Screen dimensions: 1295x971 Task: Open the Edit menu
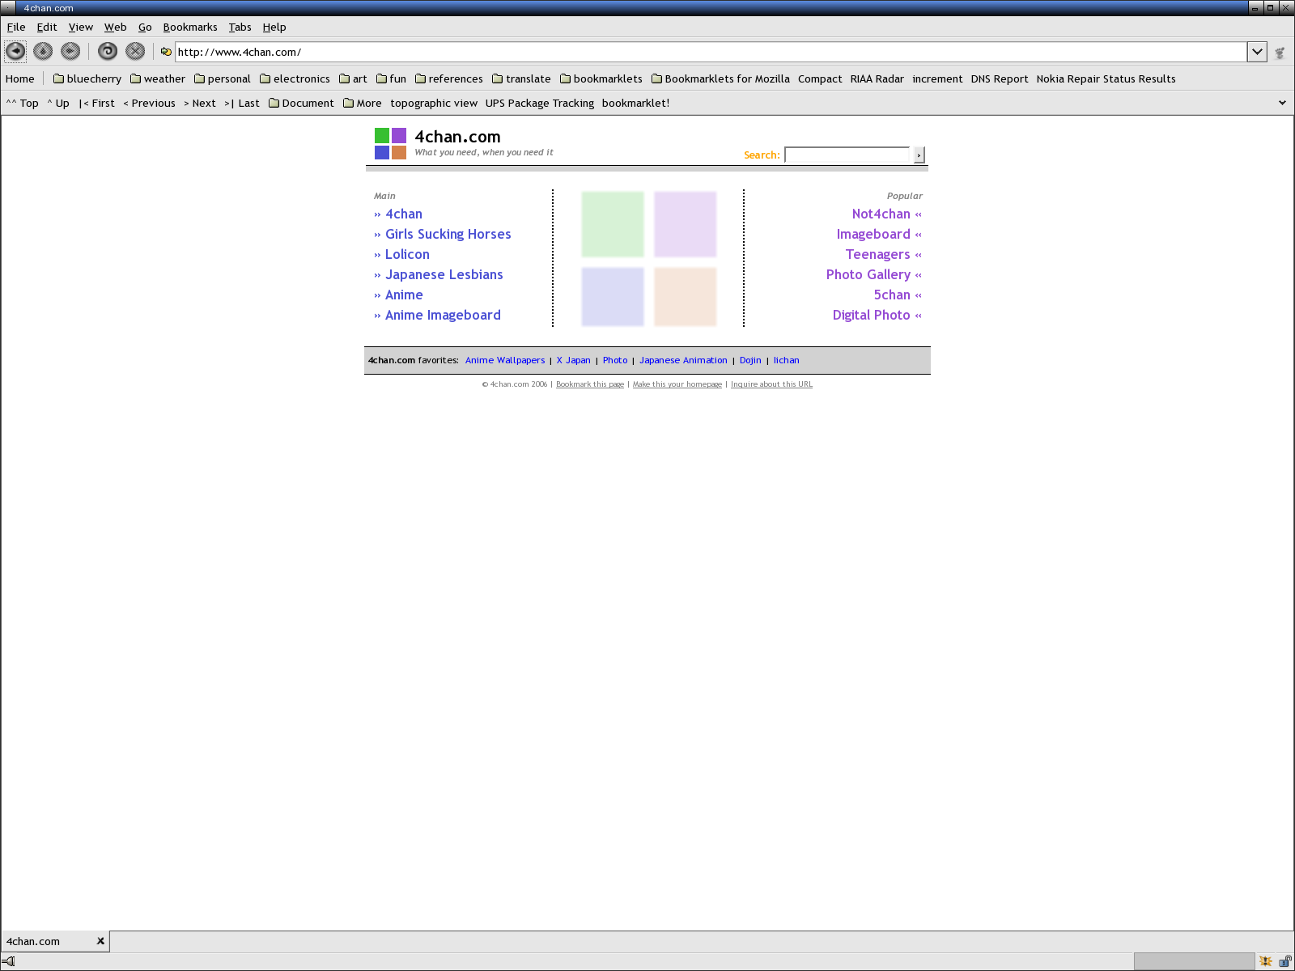coord(47,27)
